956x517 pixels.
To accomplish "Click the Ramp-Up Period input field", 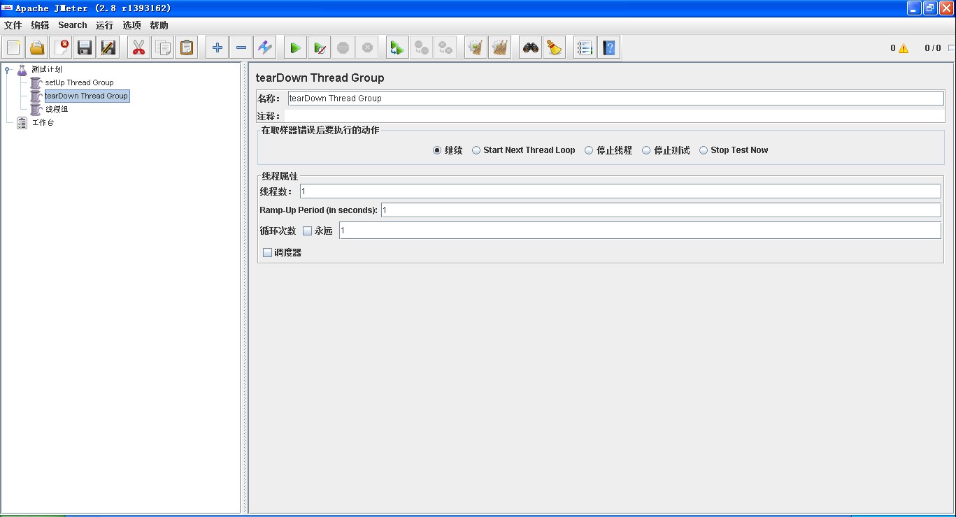I will pyautogui.click(x=661, y=210).
